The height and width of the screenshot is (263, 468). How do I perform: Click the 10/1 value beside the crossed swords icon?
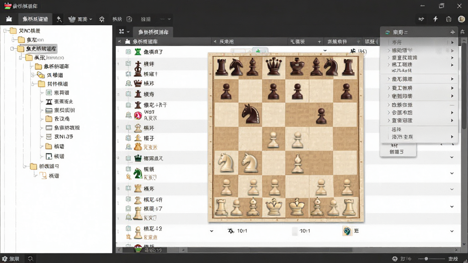tap(242, 231)
